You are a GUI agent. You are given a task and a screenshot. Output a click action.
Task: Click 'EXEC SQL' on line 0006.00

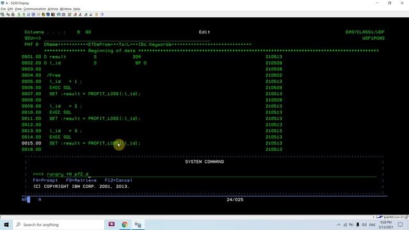(x=60, y=88)
